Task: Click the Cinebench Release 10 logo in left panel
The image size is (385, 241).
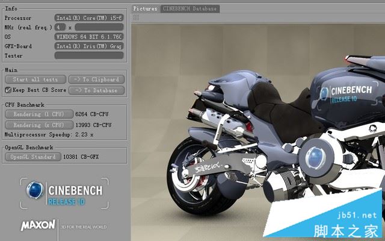Action: (x=64, y=193)
